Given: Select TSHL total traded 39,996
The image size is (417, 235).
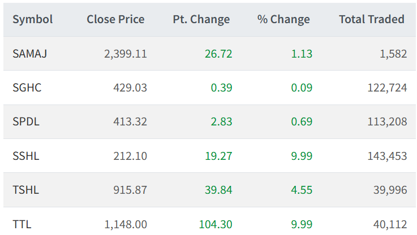Looking at the screenshot, I should tap(390, 190).
